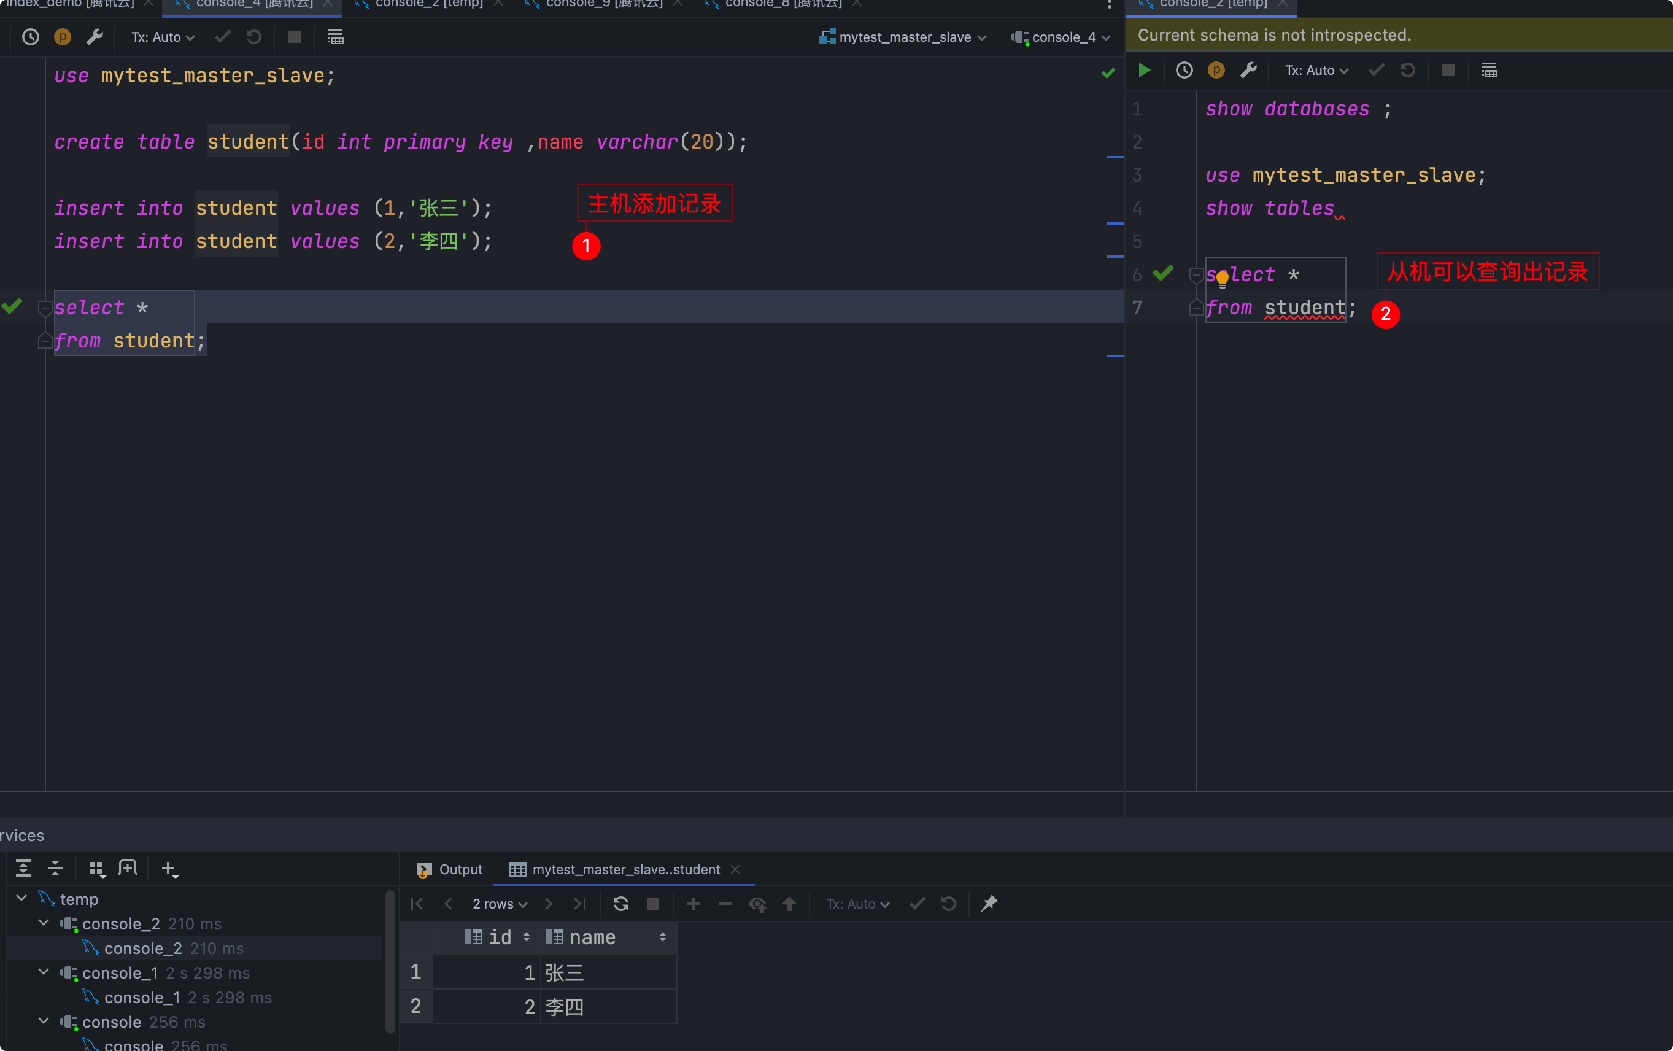
Task: Open settings wrench icon in right console toolbar
Action: coord(1248,70)
